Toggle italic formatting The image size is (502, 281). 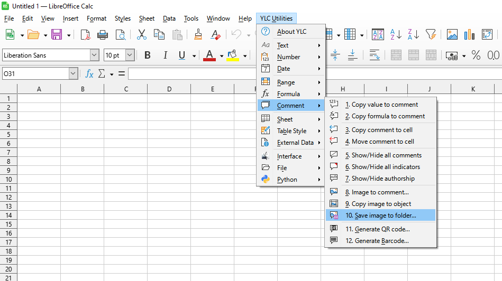pyautogui.click(x=165, y=55)
